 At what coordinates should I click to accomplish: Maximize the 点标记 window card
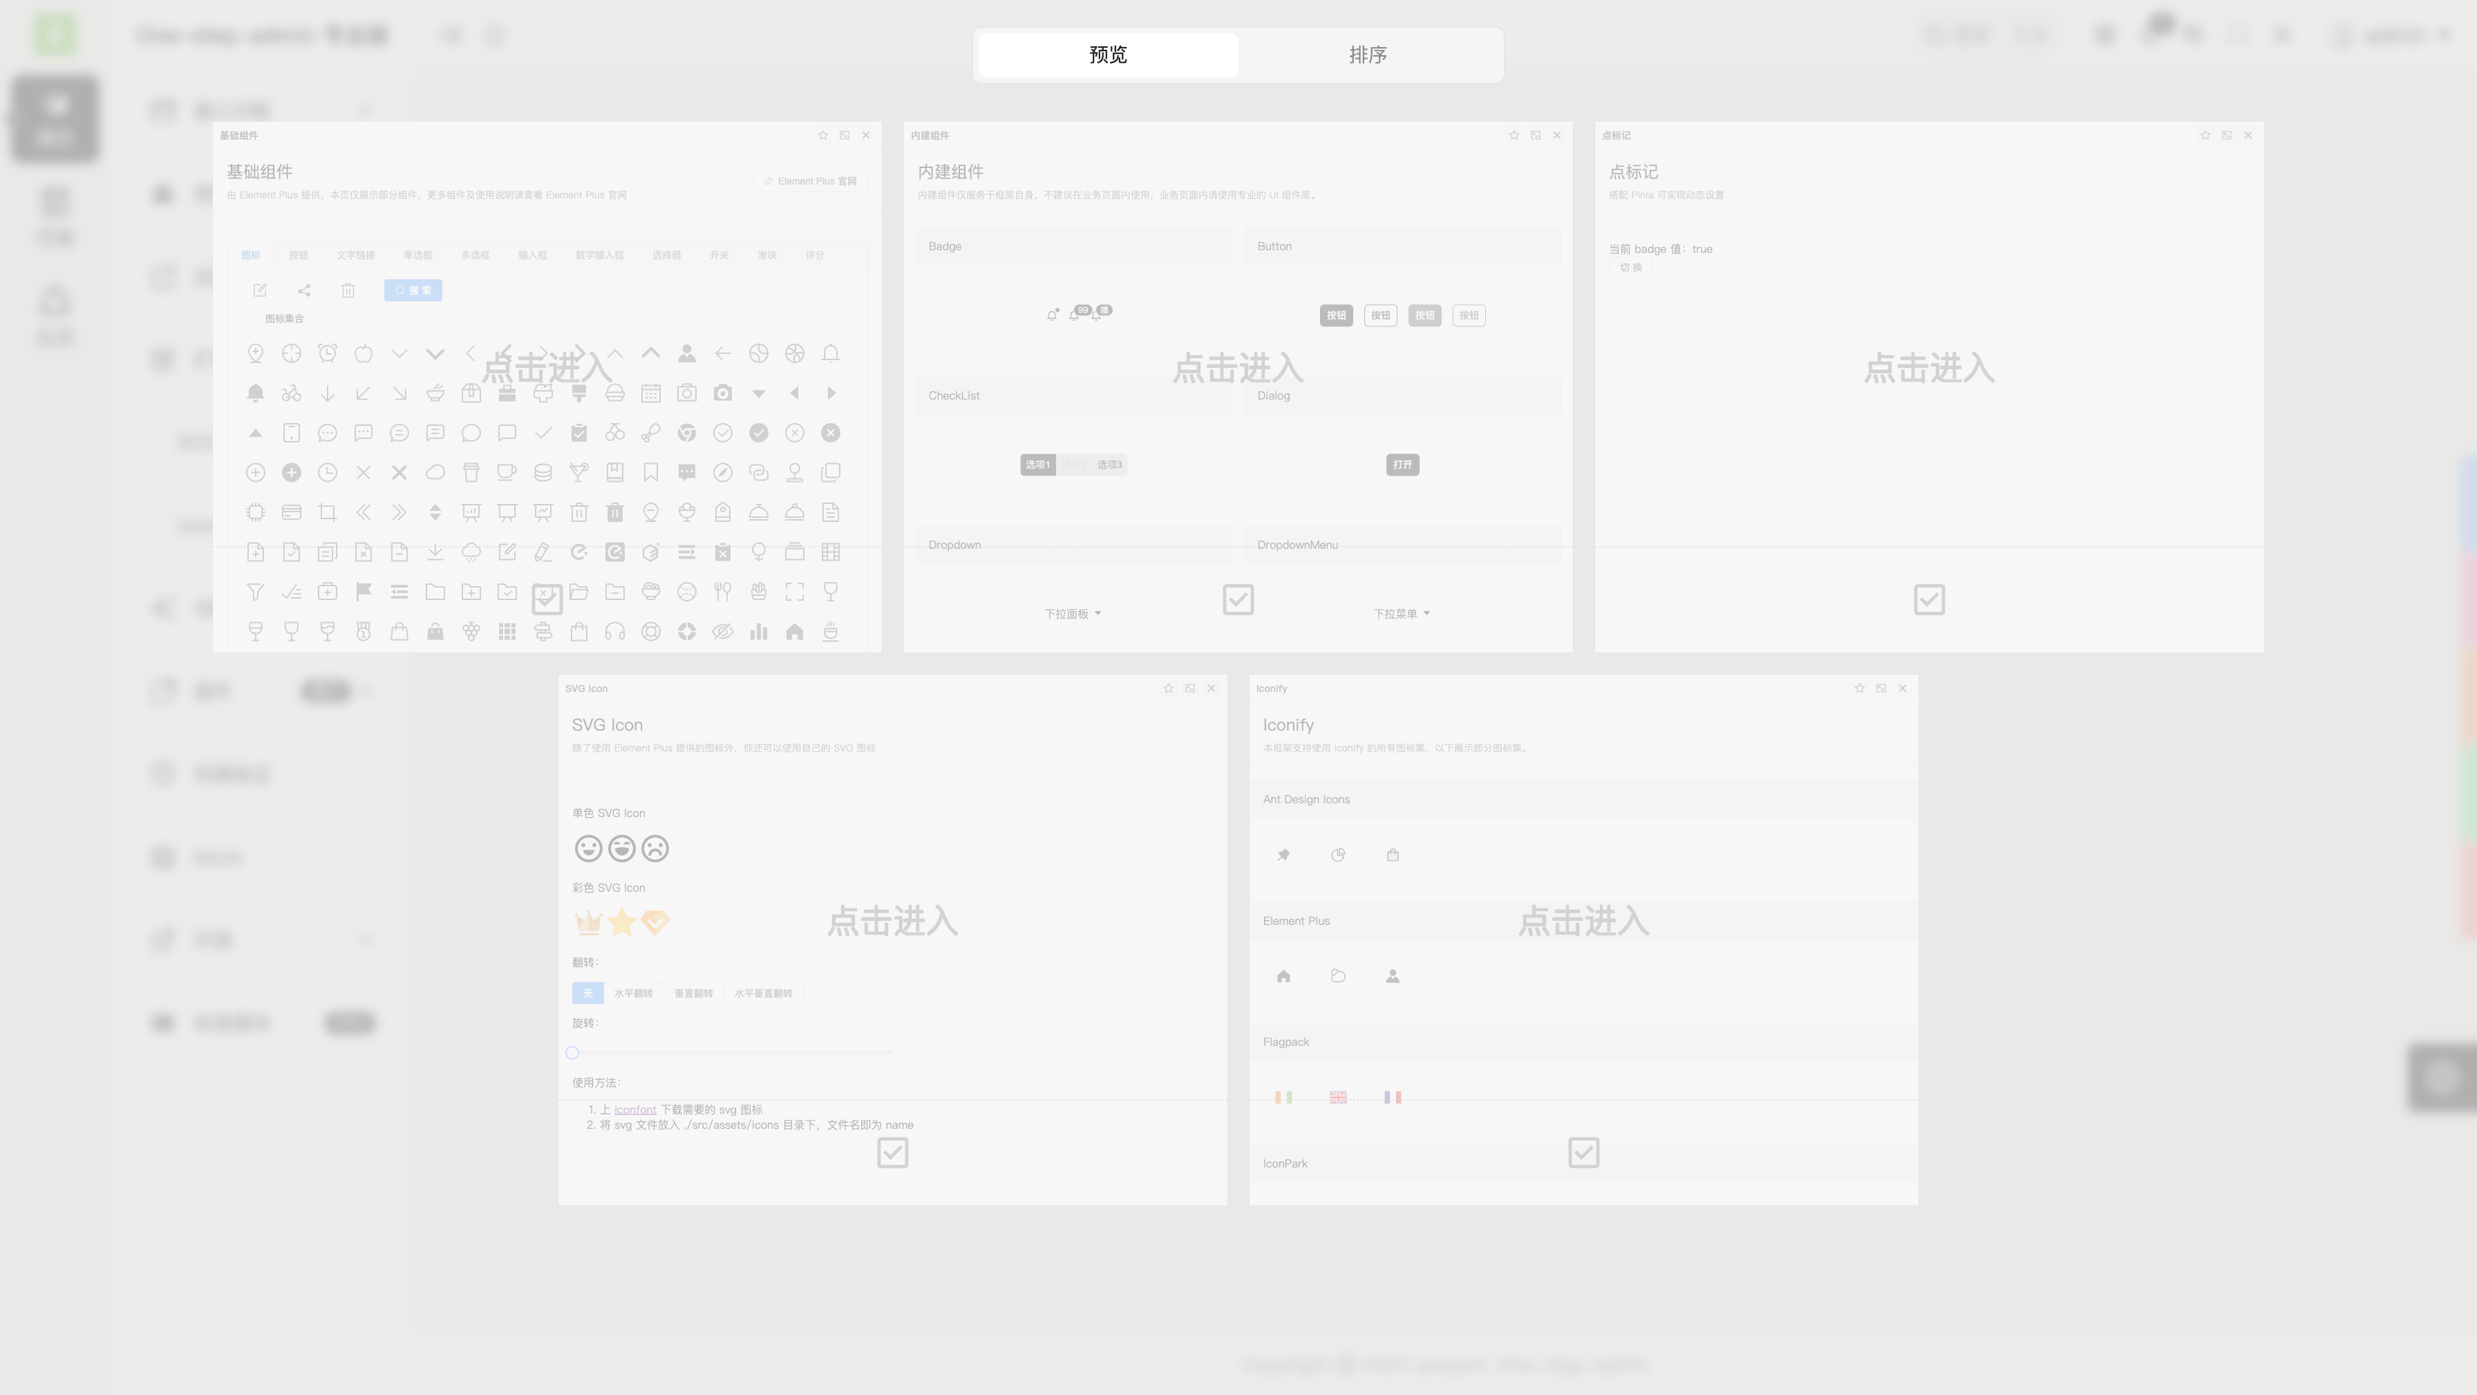[x=2226, y=135]
